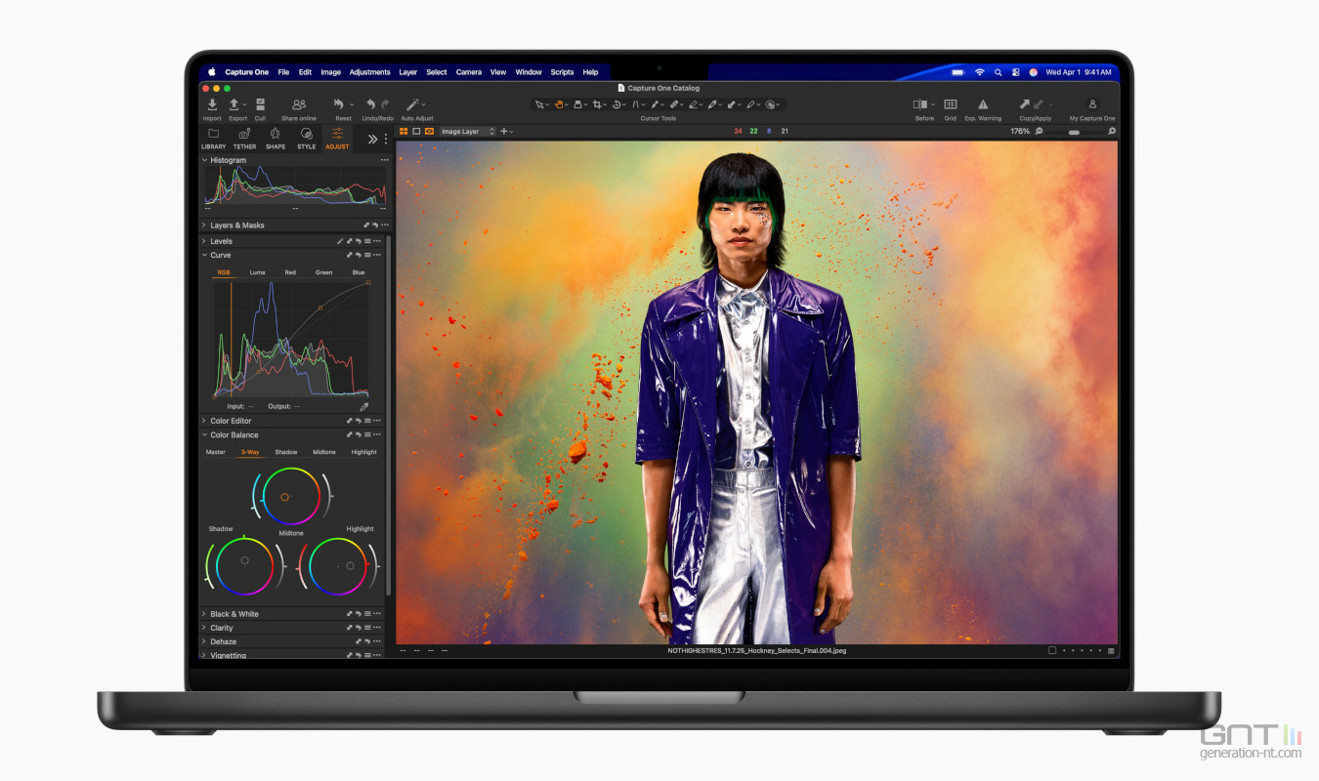This screenshot has width=1319, height=781.
Task: Collapse the Color Balance panel
Action: [x=205, y=435]
